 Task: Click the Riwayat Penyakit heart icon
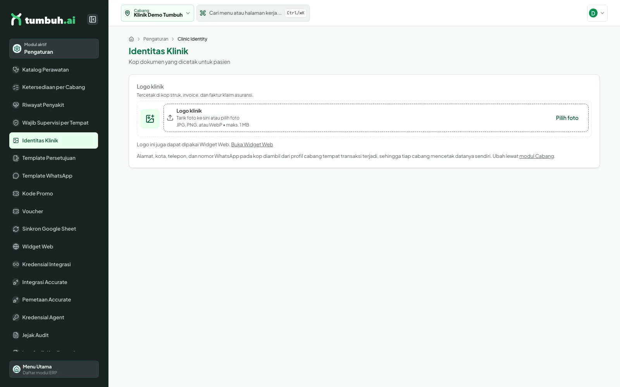pos(16,105)
